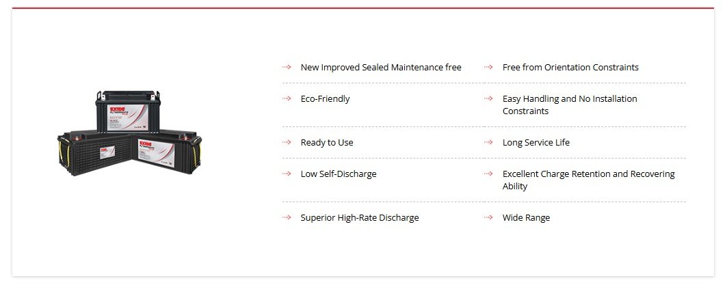
Task: Click the arrow icon beside New Improved Sealed Maintenance free
Action: click(287, 67)
